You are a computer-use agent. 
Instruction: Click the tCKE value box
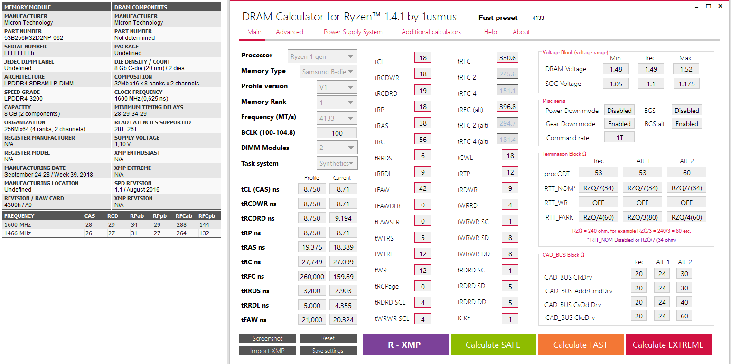click(x=510, y=319)
